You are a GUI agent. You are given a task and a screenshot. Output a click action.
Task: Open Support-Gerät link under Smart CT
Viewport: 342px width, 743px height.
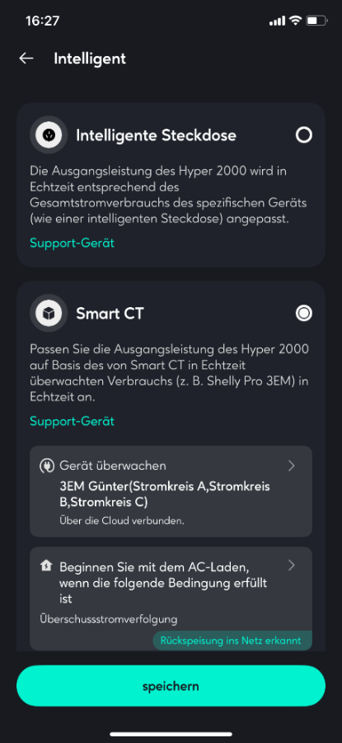(72, 421)
